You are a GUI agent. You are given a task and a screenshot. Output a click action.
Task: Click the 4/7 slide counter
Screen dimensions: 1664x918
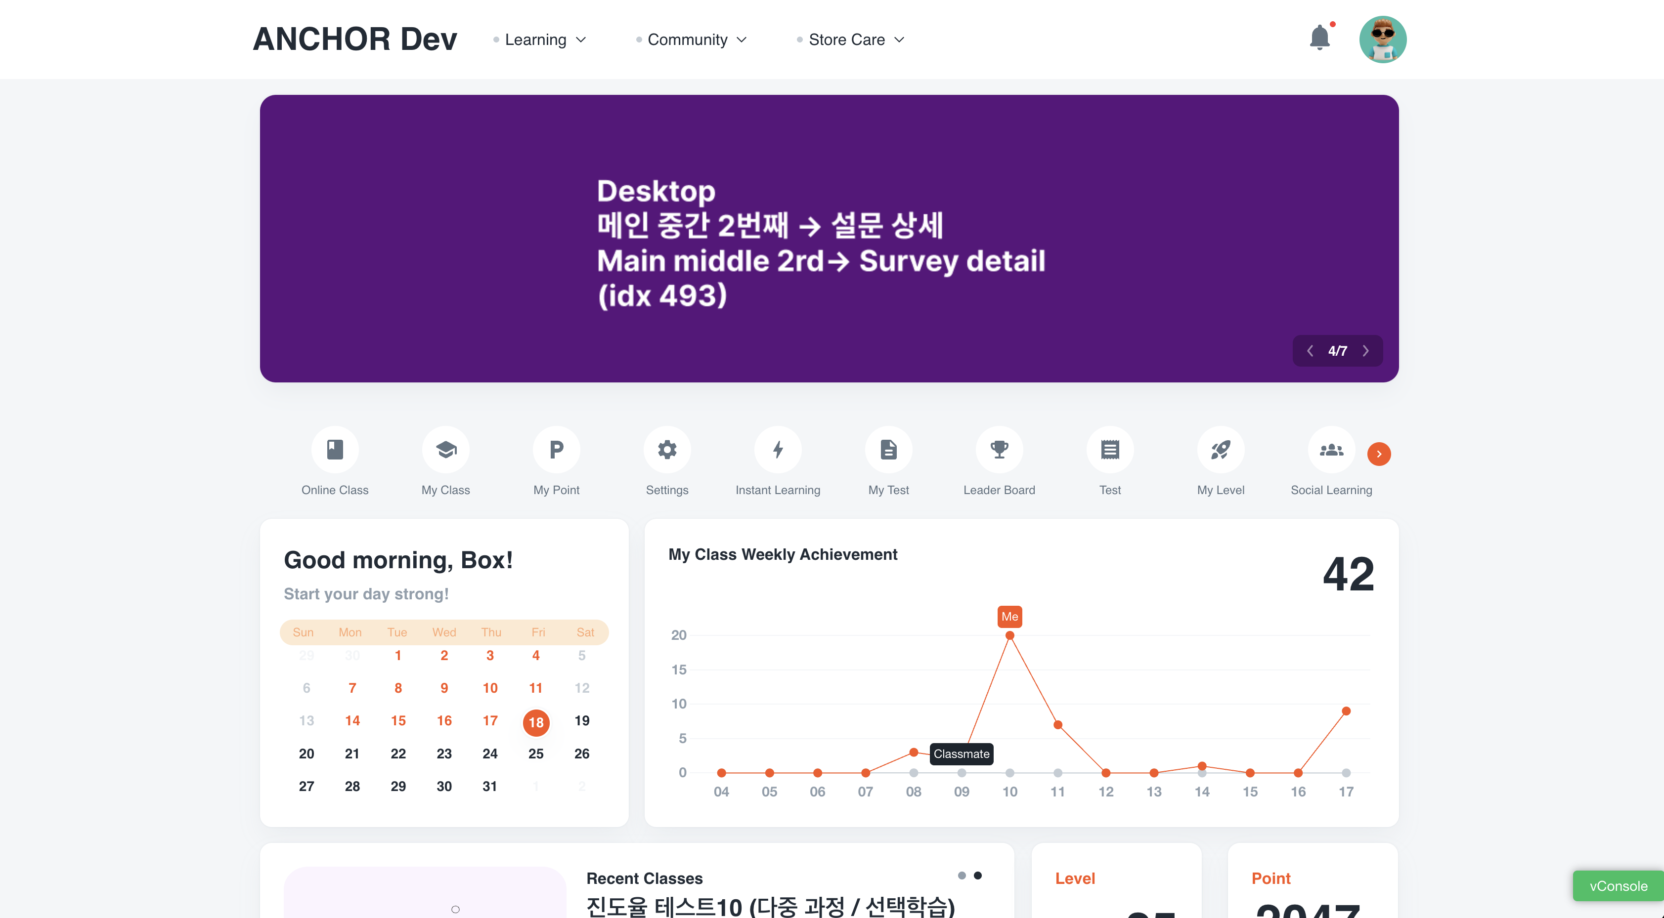(1338, 351)
